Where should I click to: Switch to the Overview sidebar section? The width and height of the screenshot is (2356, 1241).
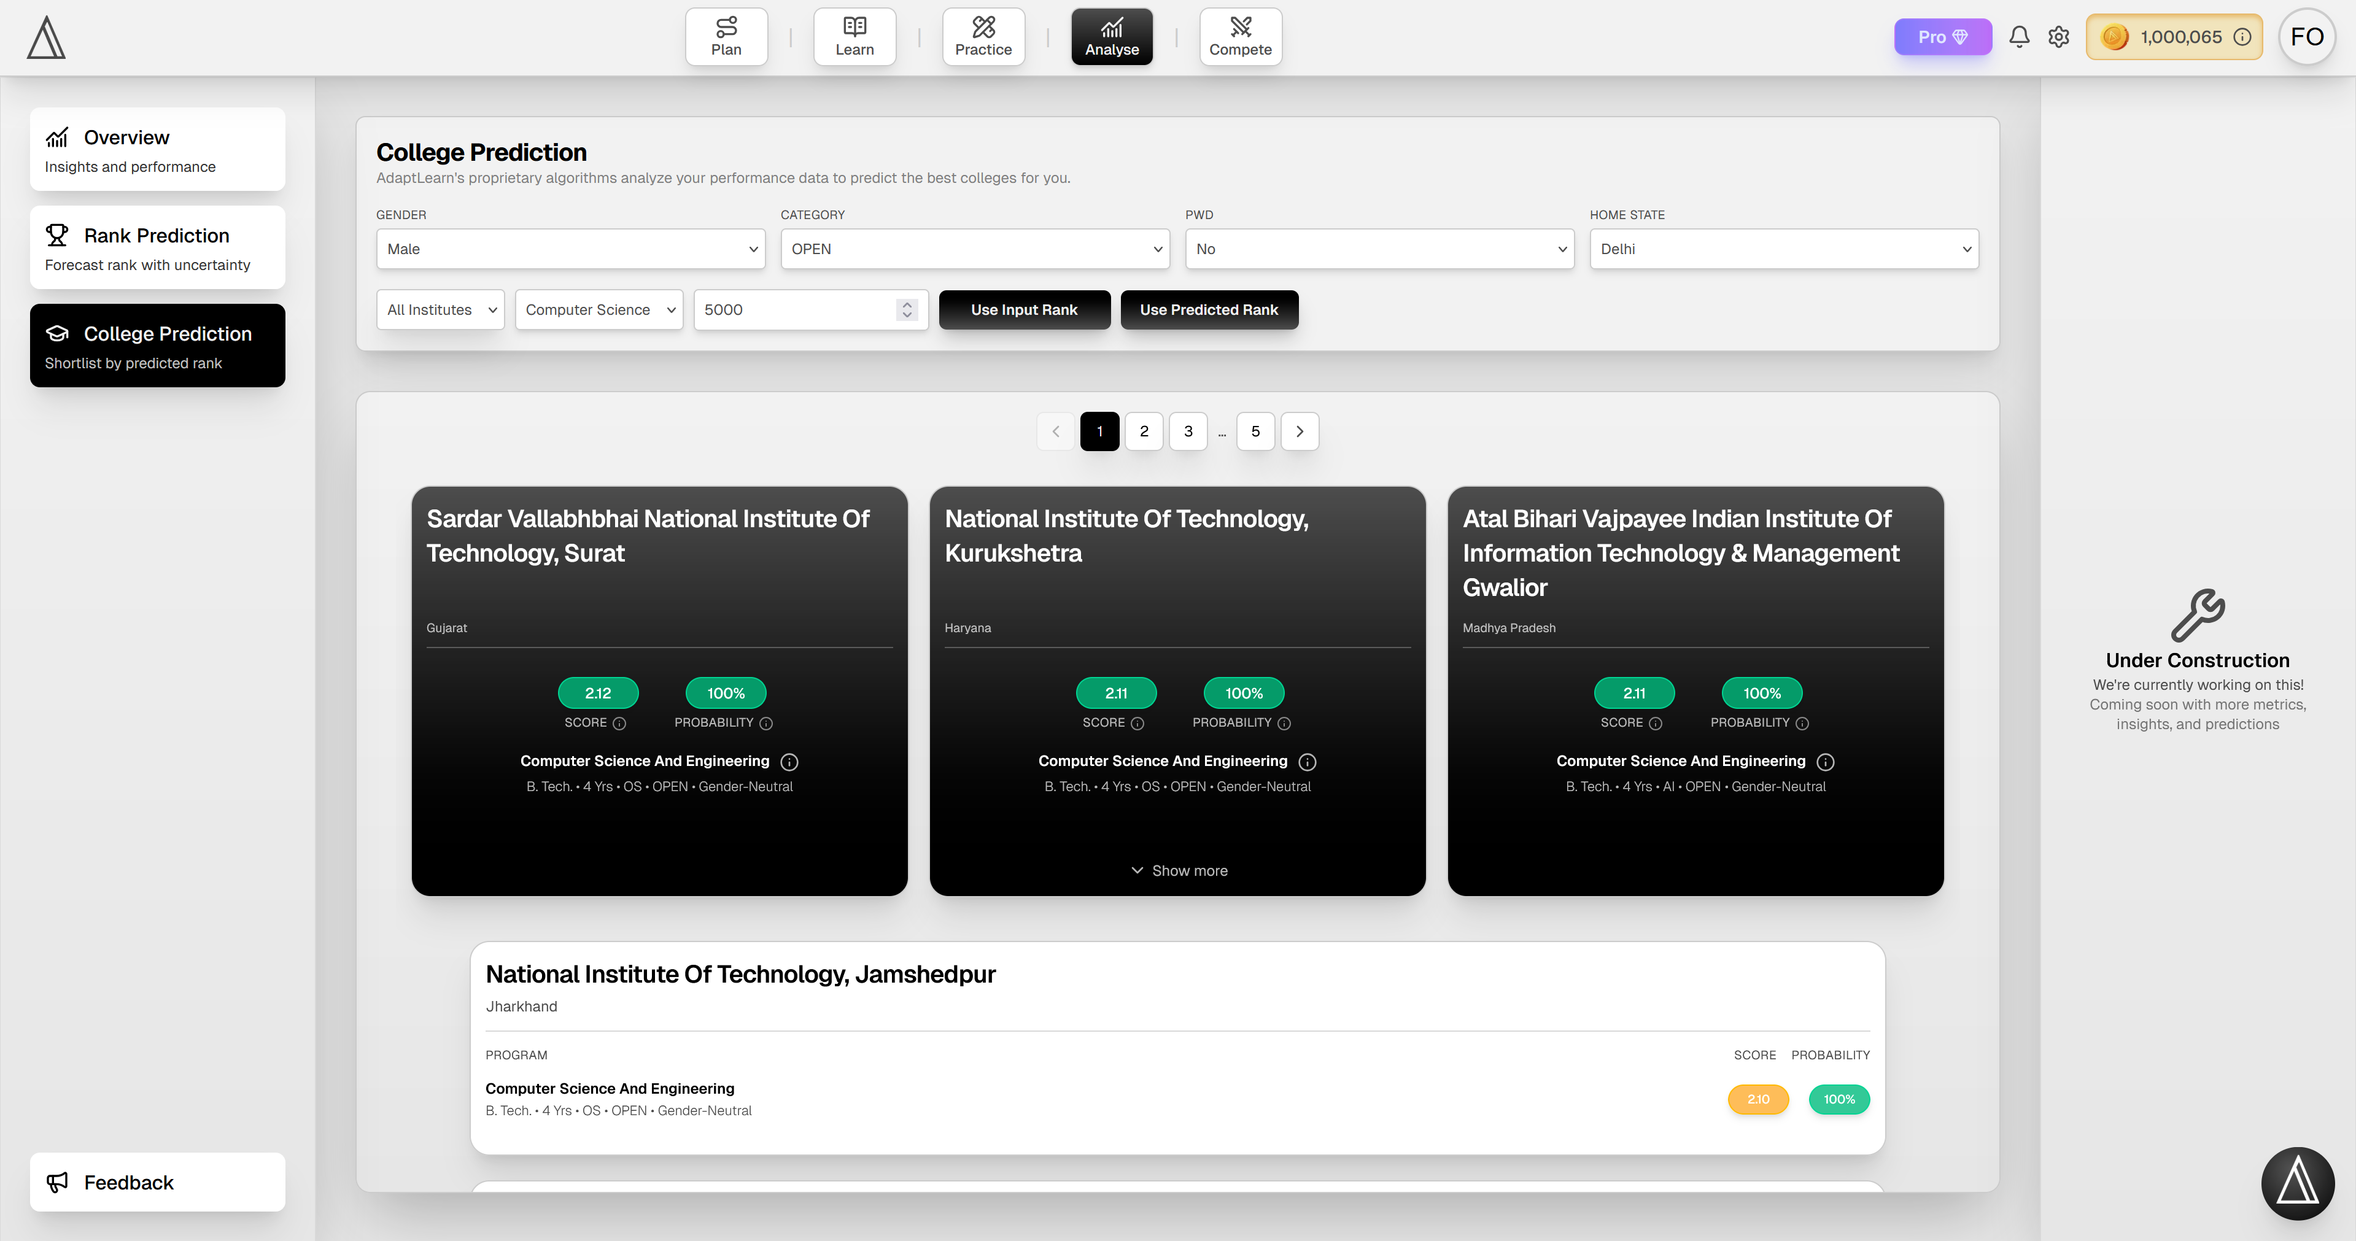pos(157,148)
